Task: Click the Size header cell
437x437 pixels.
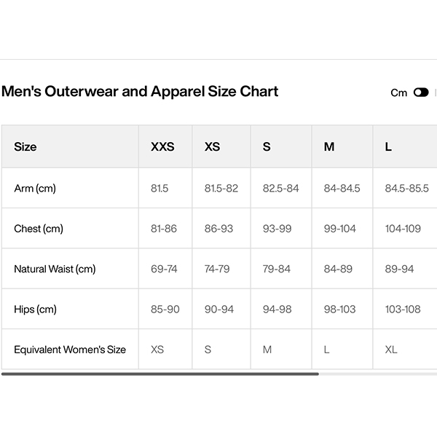Action: pyautogui.click(x=70, y=146)
